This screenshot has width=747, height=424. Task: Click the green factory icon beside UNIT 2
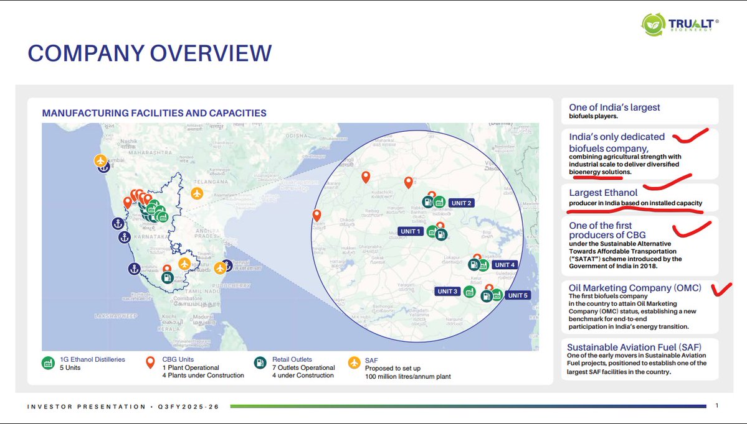click(439, 202)
